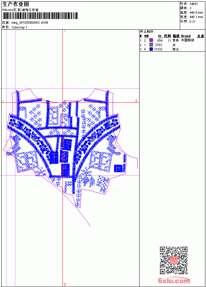Click the gray color swatch in stop 2
This screenshot has width=206, height=287.
151,45
